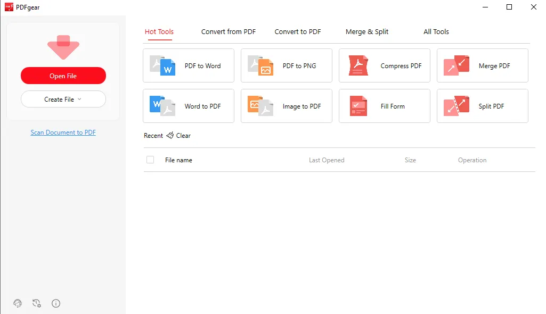Click the Recent label
The width and height of the screenshot is (546, 314).
point(153,136)
